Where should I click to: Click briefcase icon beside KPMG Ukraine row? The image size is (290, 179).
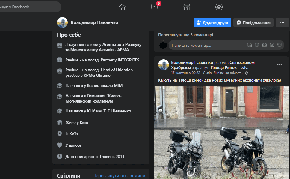[60, 71]
